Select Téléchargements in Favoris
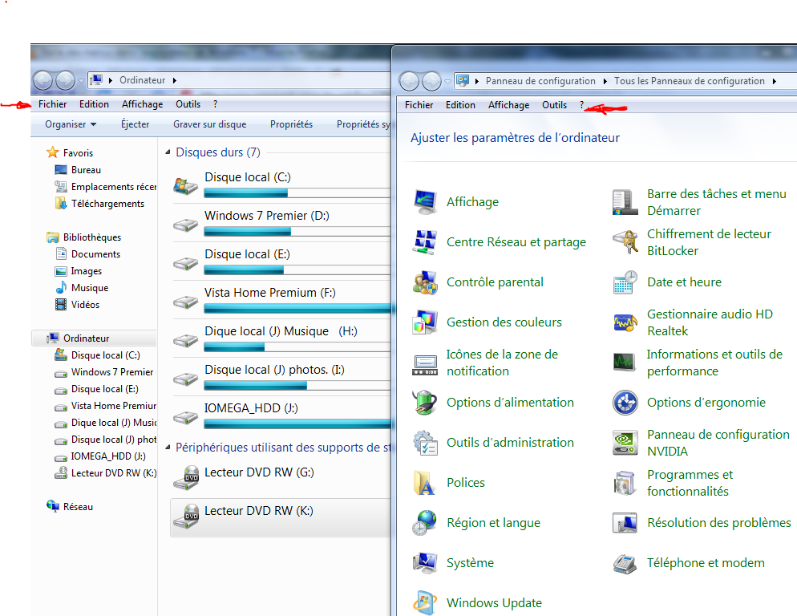The width and height of the screenshot is (797, 616). pyautogui.click(x=107, y=204)
